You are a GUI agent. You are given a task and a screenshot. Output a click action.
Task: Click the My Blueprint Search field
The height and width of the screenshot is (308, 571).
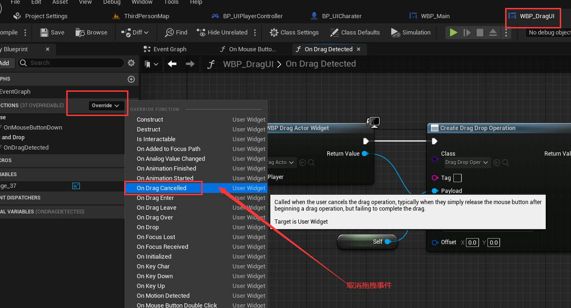point(71,63)
